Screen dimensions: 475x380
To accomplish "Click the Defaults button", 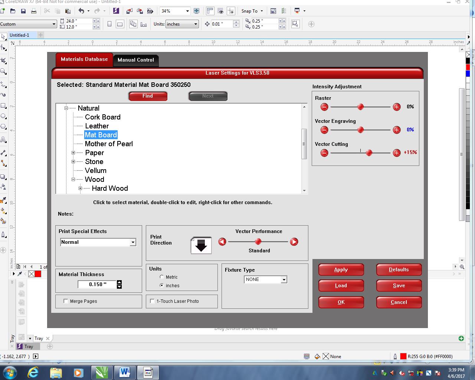I will pos(399,270).
